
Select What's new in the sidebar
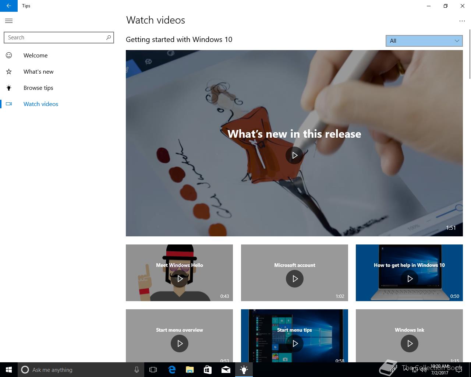[x=59, y=71]
